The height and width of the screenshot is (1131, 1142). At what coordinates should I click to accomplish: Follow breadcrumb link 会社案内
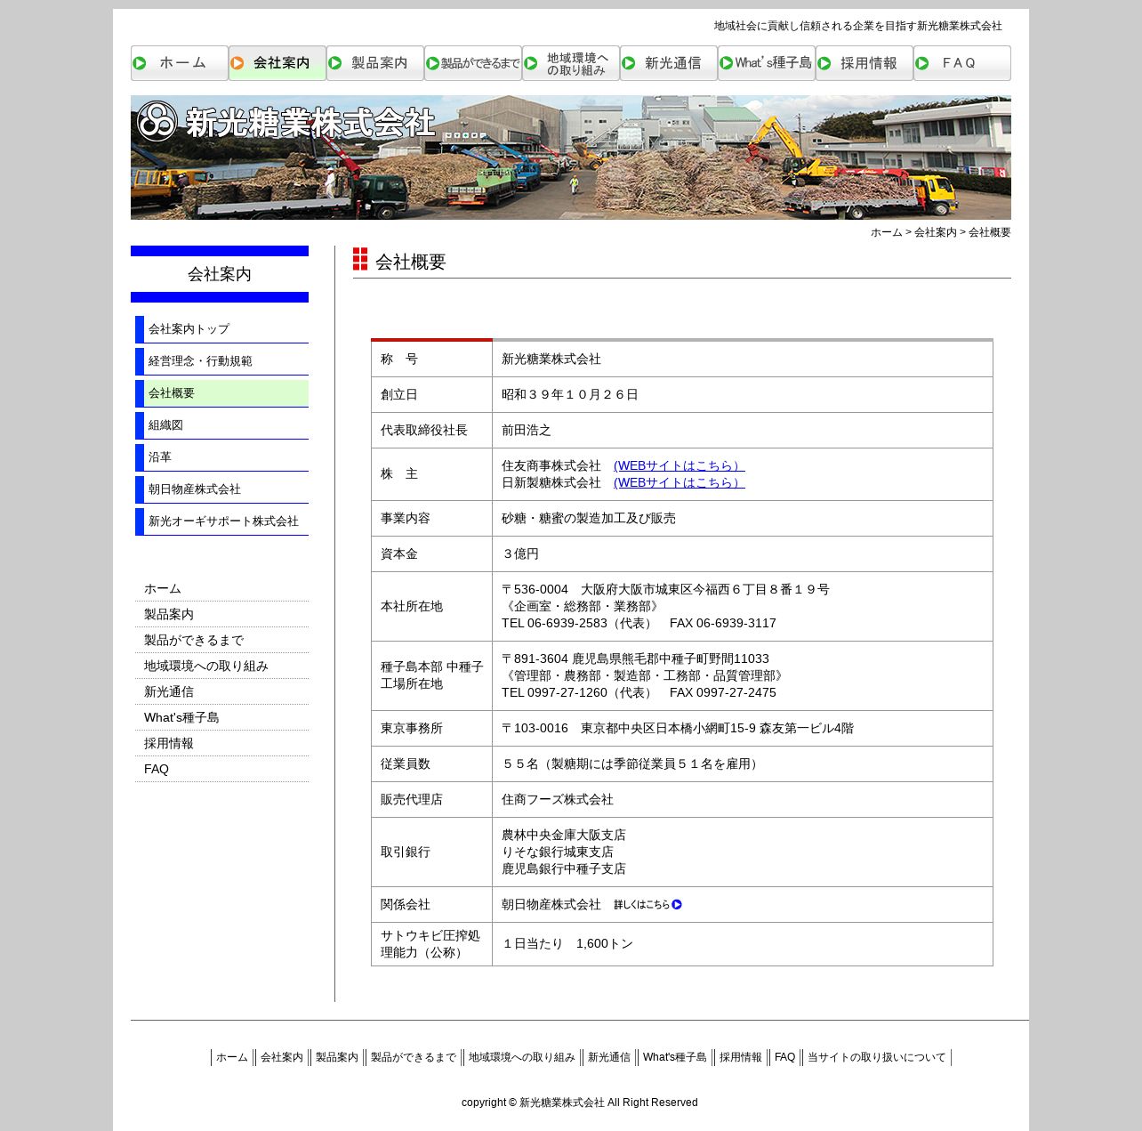(936, 232)
